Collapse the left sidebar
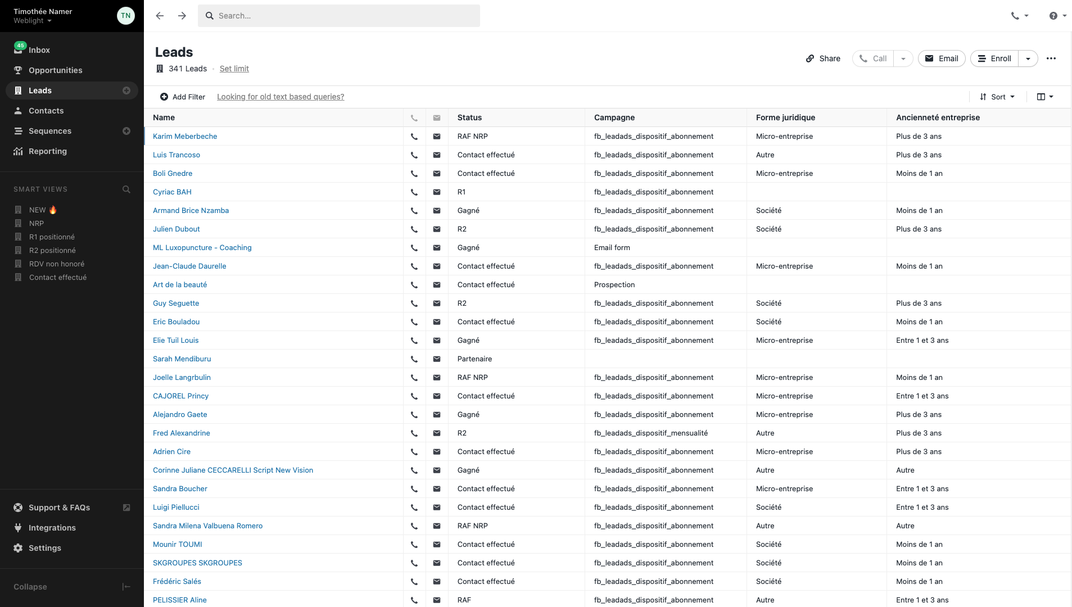Screen dimensions: 1072x607 pos(126,587)
